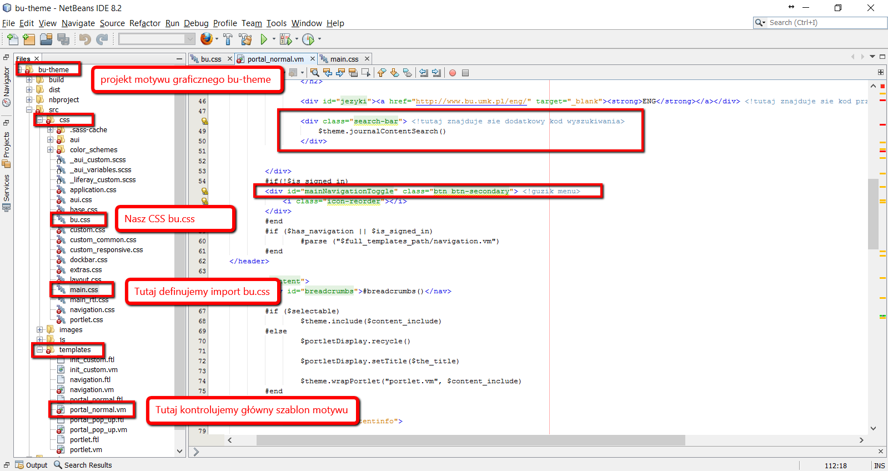Open the www.bu.umk.pl/eng link in code
This screenshot has width=888, height=471.
(471, 101)
